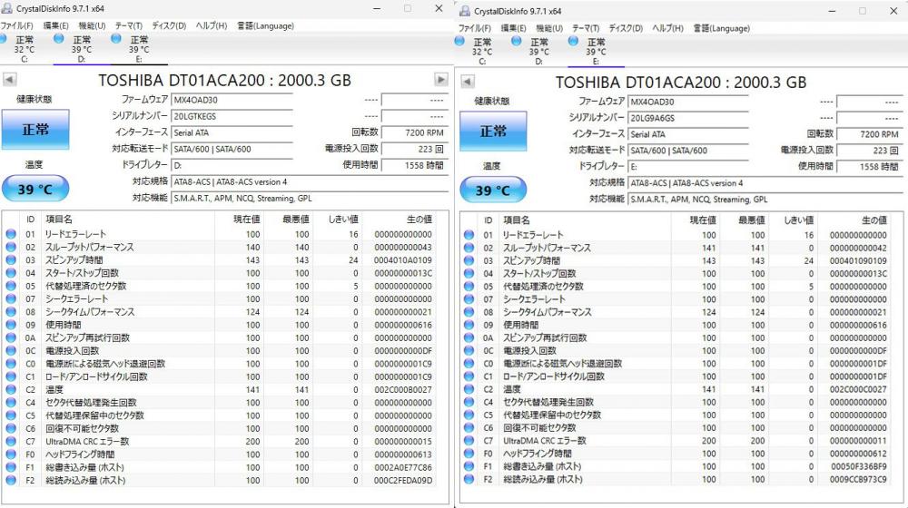Screen dimensions: 908x508
Task: Open テーマ(T) menu in left window
Action: (x=129, y=26)
